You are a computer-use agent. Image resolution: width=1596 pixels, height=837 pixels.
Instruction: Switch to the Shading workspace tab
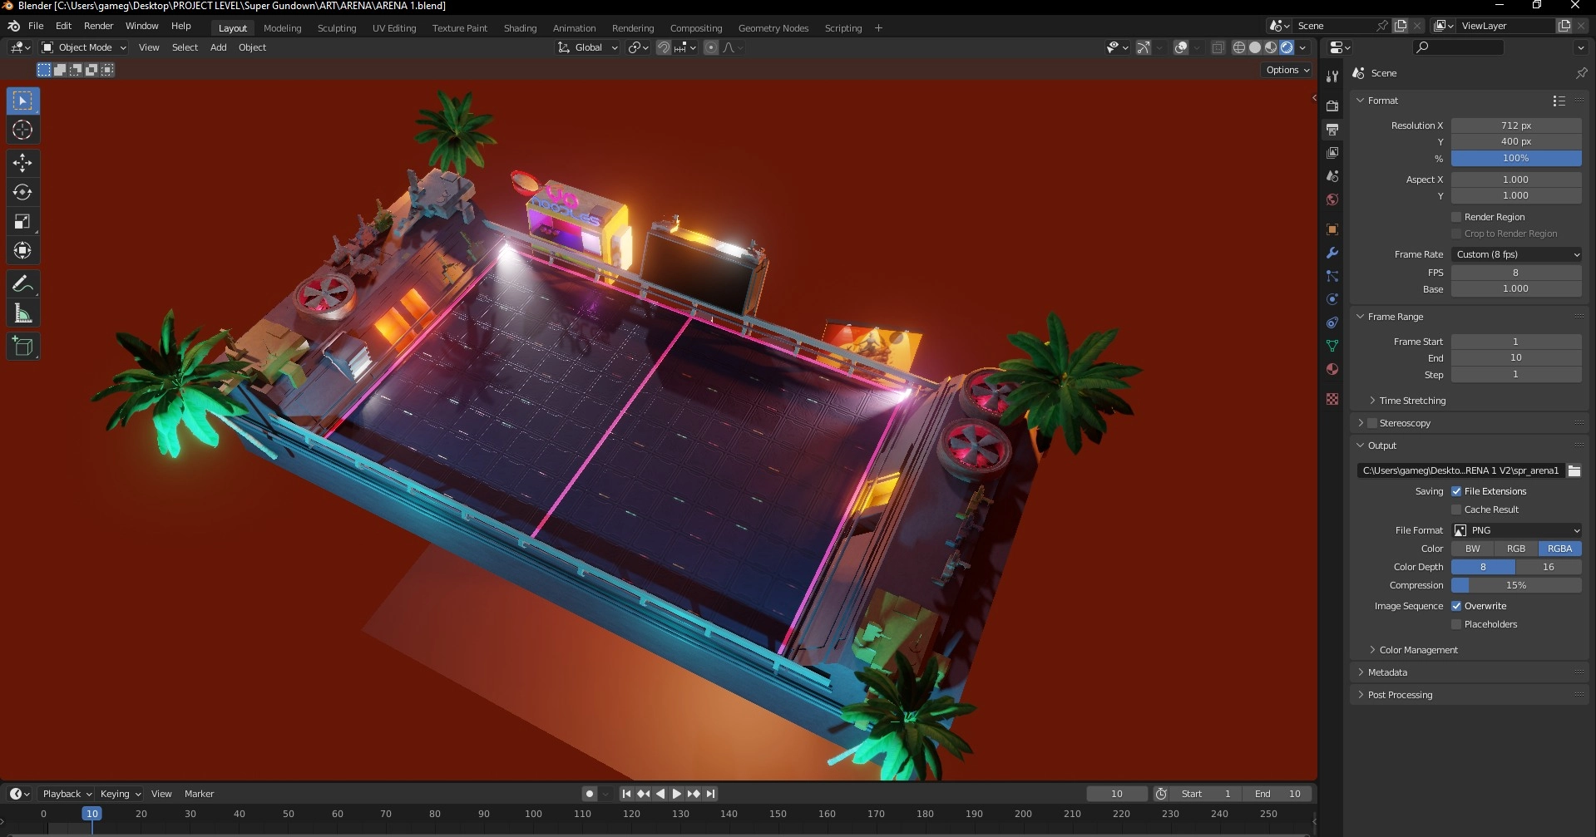[520, 28]
